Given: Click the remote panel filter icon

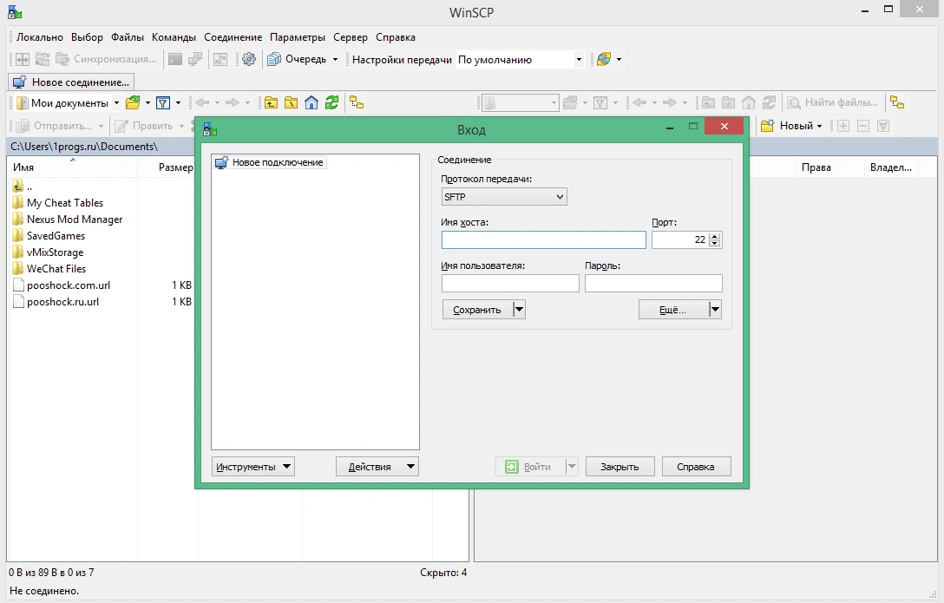Looking at the screenshot, I should pos(600,103).
